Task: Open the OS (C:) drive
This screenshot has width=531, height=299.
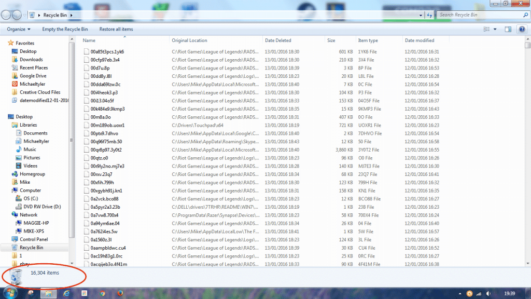Action: tap(31, 198)
